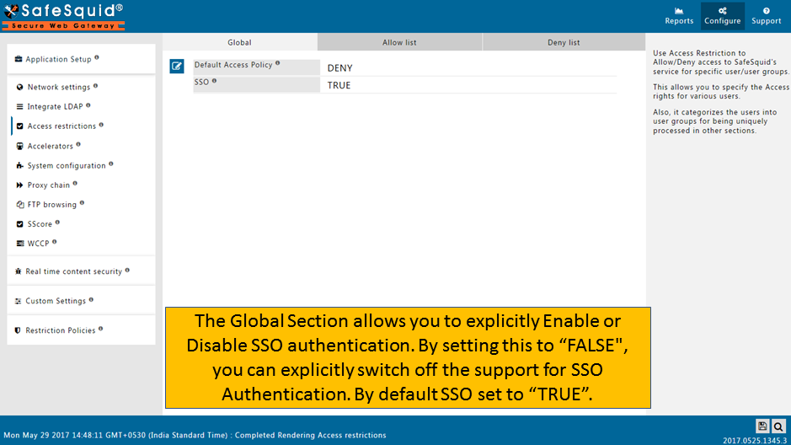
Task: Open WCCP settings
Action: 38,244
